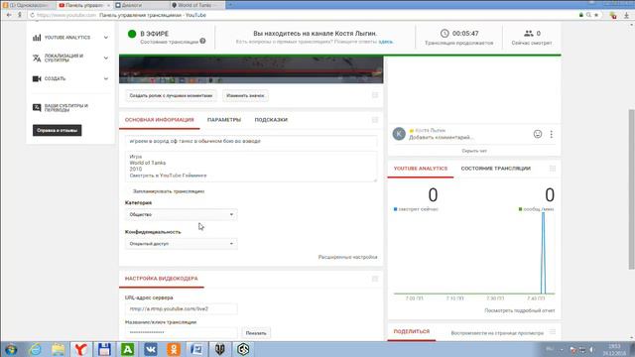635x357 pixels.
Task: Click the green В эфире status indicator
Action: tap(132, 34)
